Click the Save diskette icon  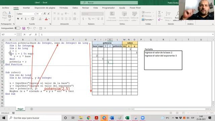pos(24,28)
